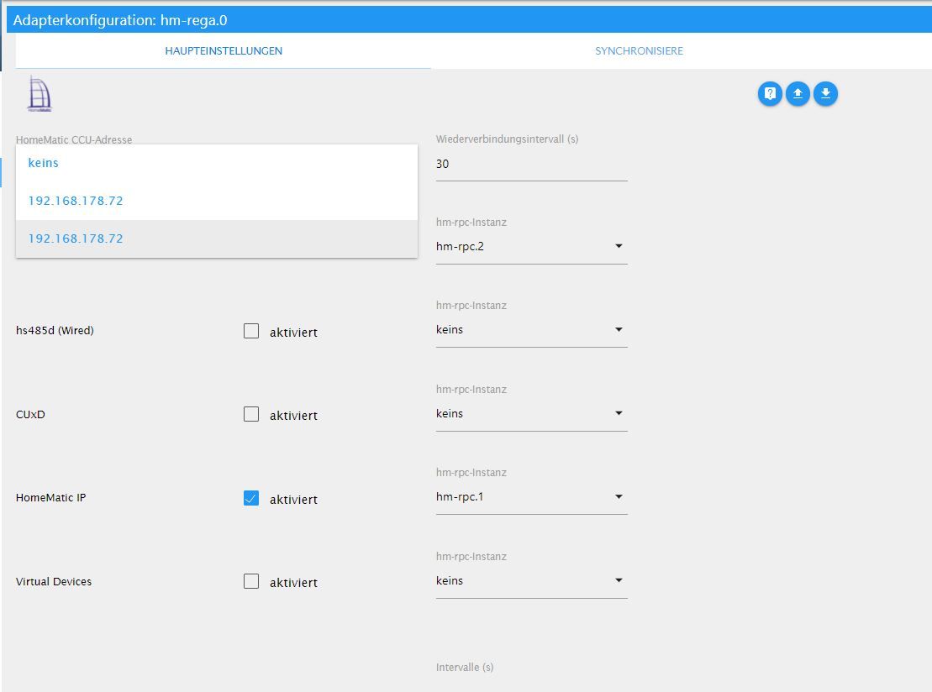Image resolution: width=932 pixels, height=692 pixels.
Task: Open the help icon button
Action: pos(770,94)
